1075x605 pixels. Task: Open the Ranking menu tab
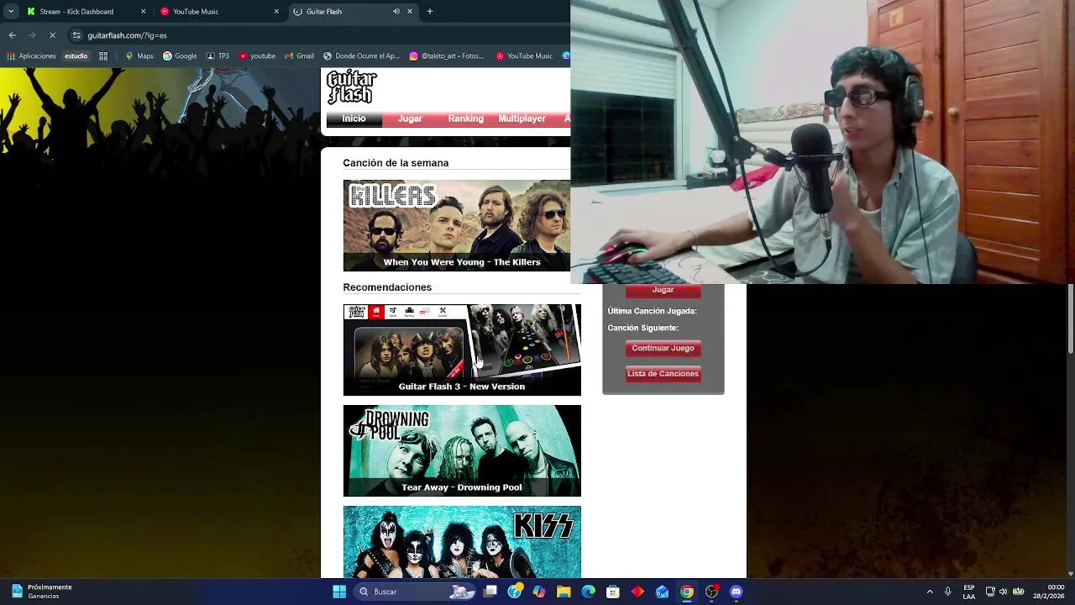465,118
